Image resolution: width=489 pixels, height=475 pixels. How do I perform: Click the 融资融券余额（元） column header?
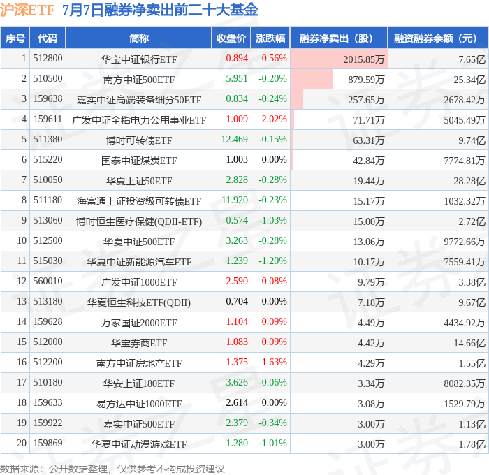[438, 38]
